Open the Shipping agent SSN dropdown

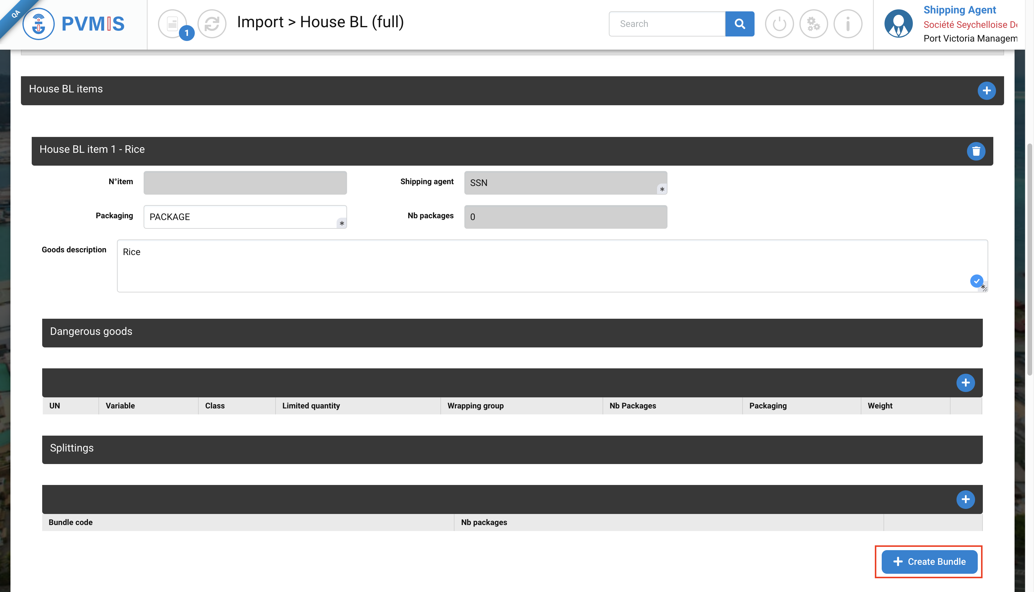pos(565,183)
